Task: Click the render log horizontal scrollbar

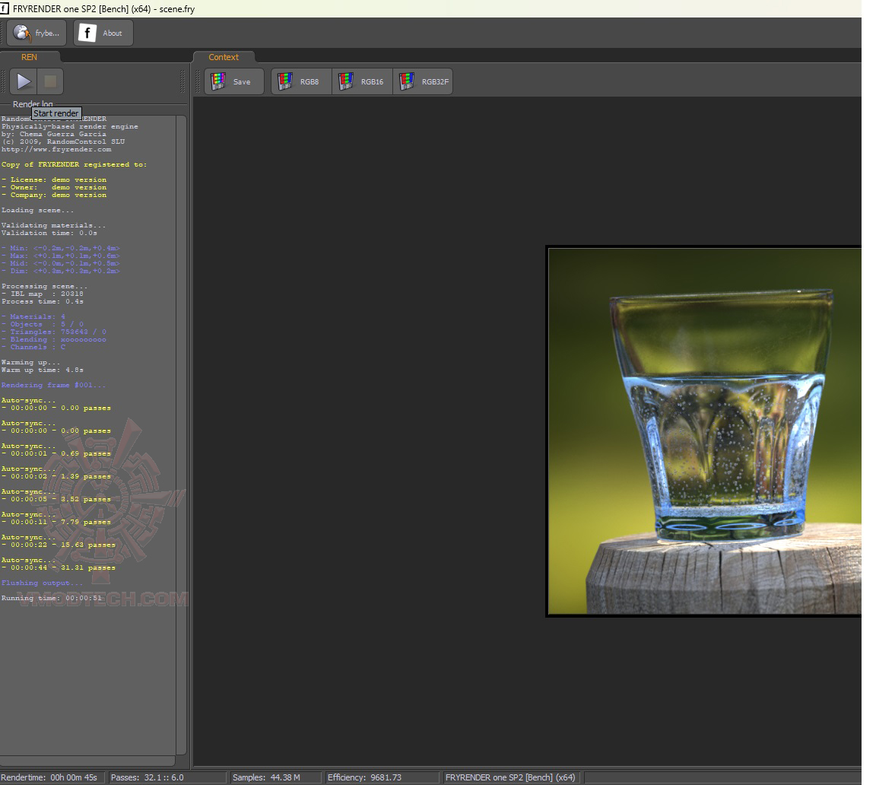Action: 87,761
